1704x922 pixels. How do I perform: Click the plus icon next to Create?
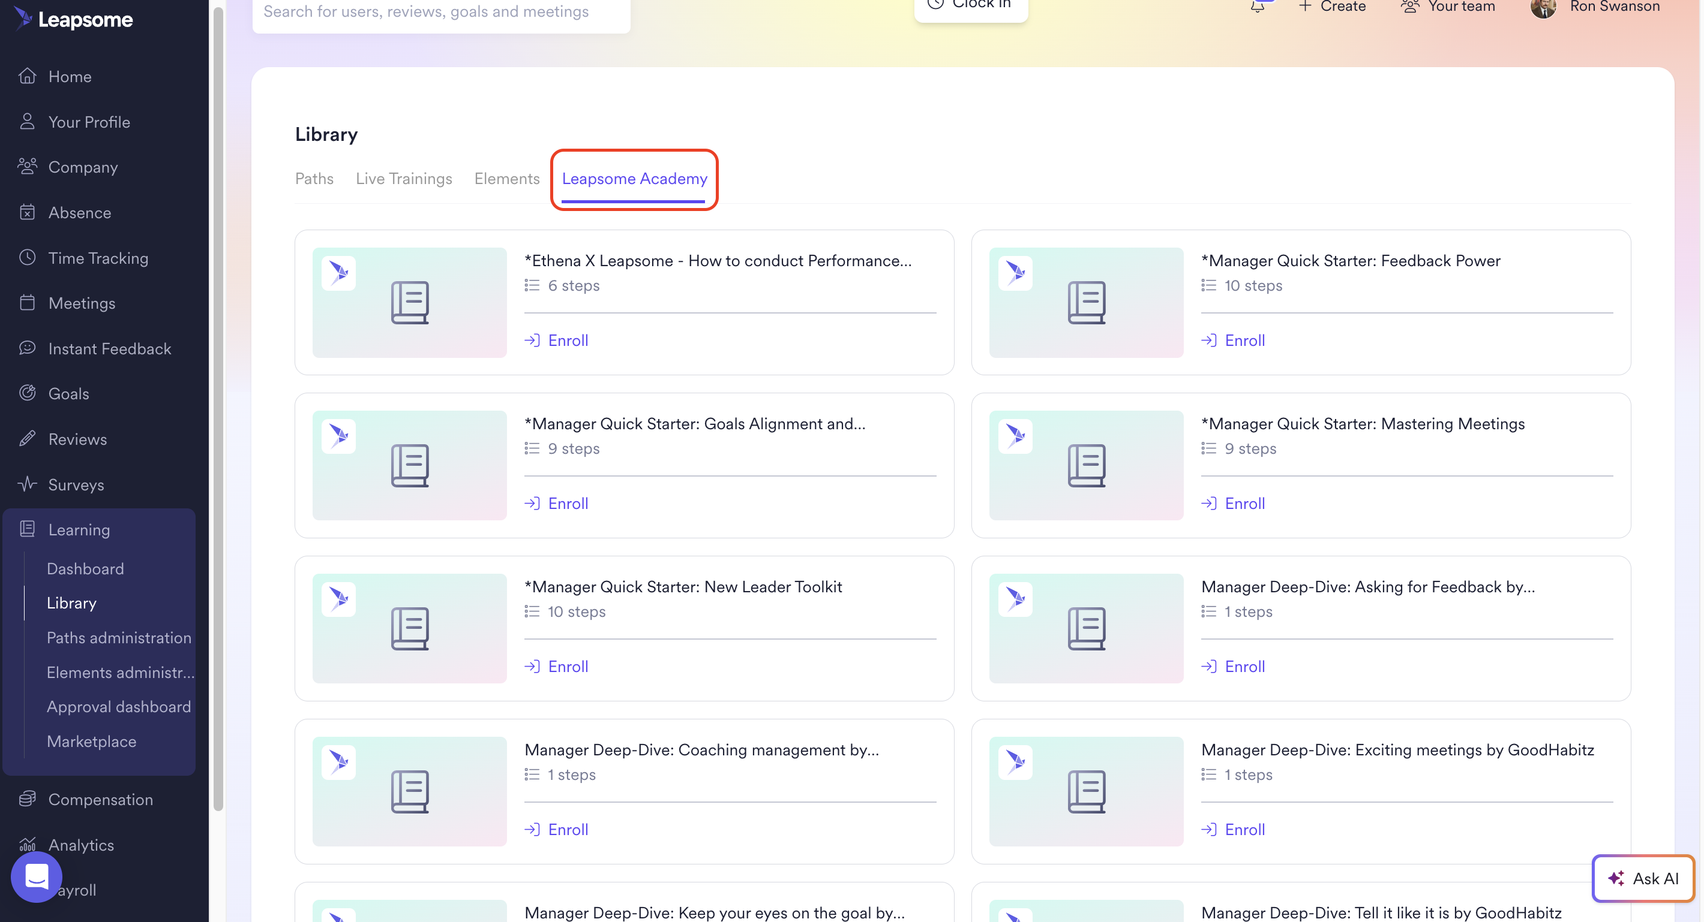[x=1305, y=7]
